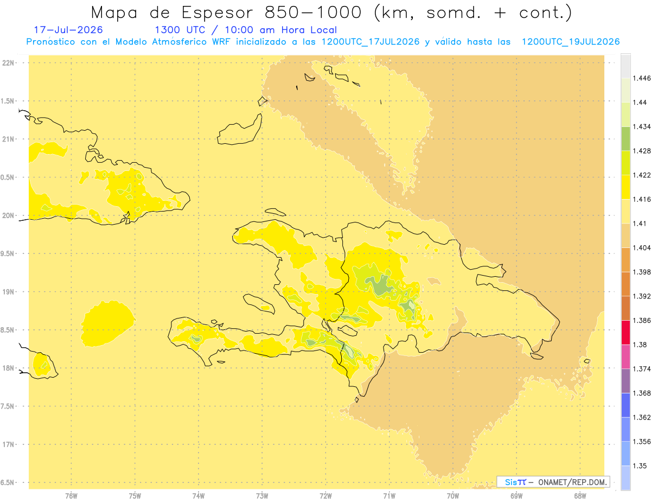This screenshot has height=503, width=651.
Task: Click the valid-until time '1200UTC_19JUL2026'
Action: click(571, 42)
